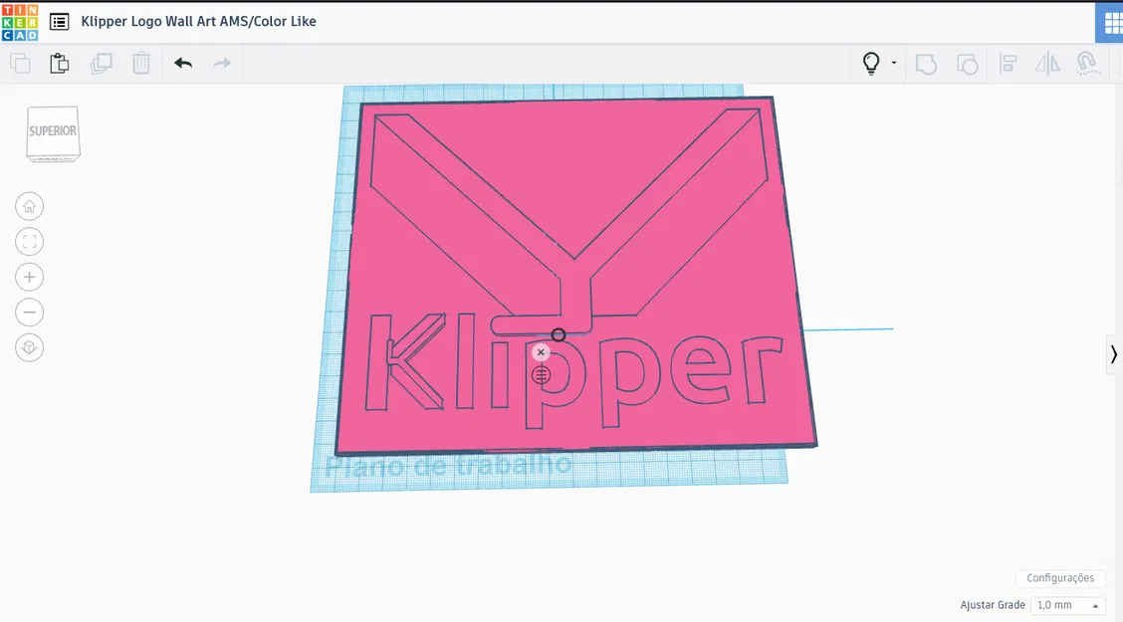Select the Mirror tool
Screen dimensions: 1123x622
coord(1047,63)
